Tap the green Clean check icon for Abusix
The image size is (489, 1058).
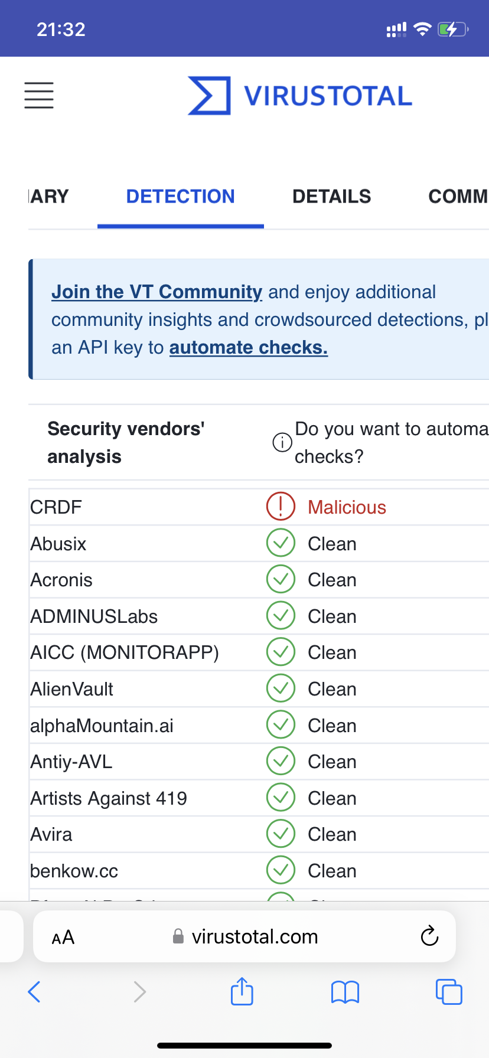(281, 543)
